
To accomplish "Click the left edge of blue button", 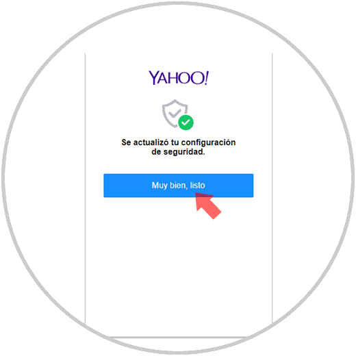I will point(105,186).
